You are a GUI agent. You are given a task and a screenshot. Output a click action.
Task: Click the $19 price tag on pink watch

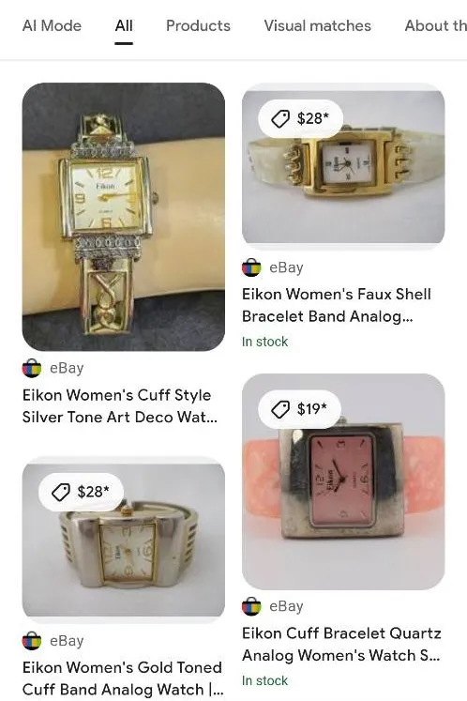(x=299, y=408)
